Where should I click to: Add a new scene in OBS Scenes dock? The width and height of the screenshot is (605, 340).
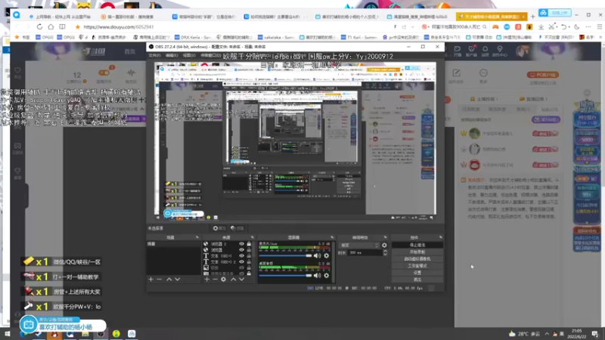tap(150, 279)
